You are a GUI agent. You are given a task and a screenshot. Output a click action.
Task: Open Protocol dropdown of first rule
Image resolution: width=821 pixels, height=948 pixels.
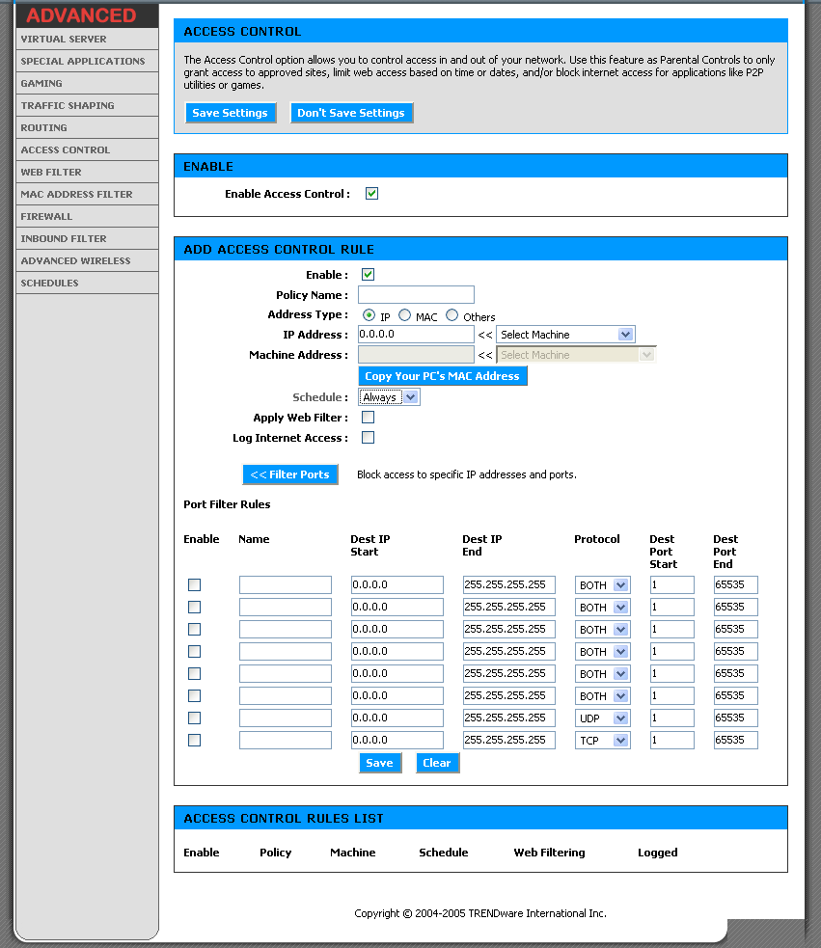point(603,585)
